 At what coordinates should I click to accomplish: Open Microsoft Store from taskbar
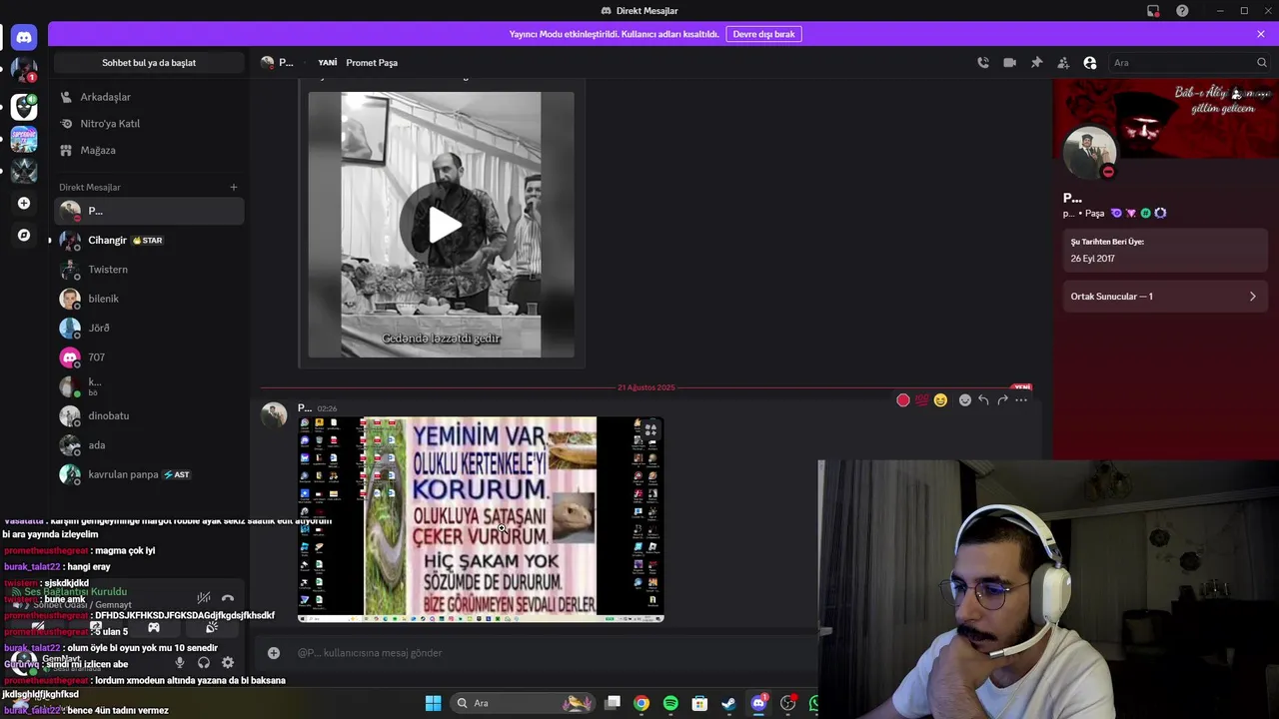point(699,703)
